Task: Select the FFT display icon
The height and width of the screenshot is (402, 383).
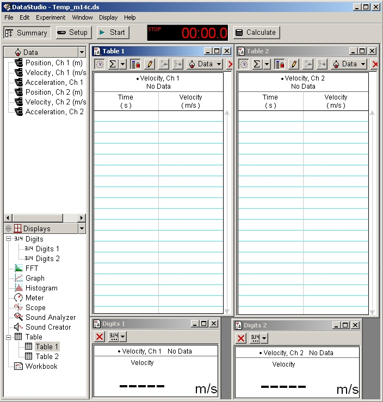Action: pos(18,268)
